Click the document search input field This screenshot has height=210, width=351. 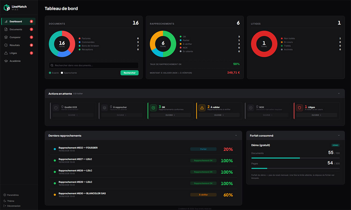(x=94, y=66)
